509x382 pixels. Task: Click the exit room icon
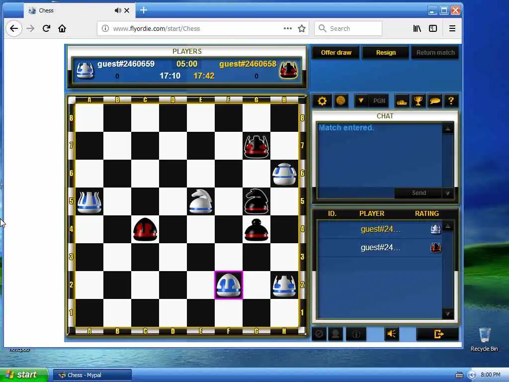(x=437, y=334)
